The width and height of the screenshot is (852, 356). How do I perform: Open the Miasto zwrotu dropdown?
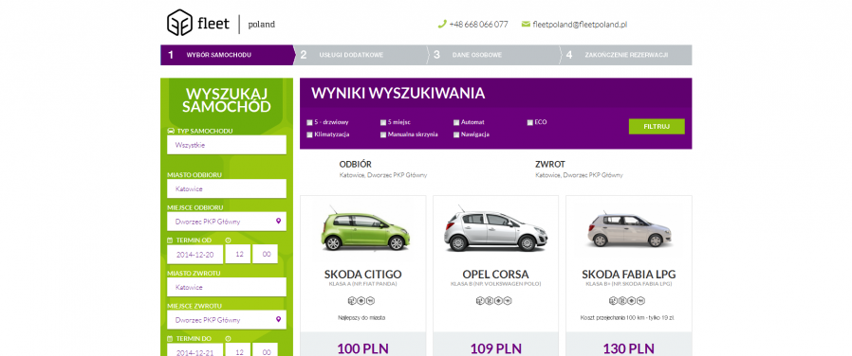(227, 287)
